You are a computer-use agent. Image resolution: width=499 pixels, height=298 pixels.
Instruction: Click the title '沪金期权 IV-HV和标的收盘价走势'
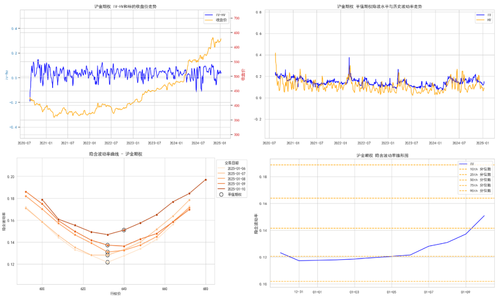(x=125, y=6)
